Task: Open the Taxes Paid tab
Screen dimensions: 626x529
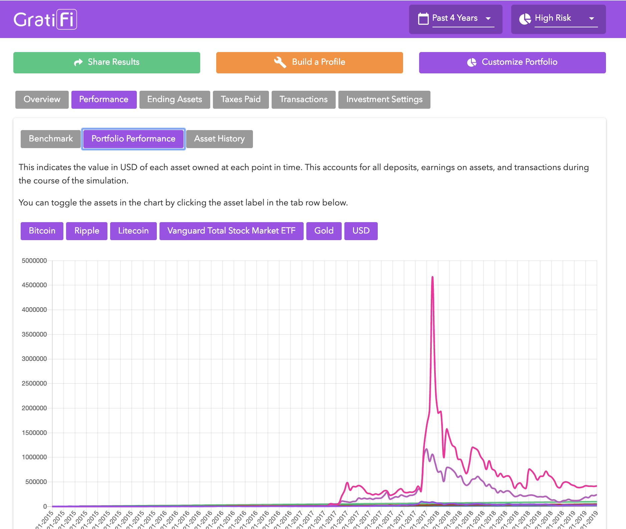Action: pos(241,99)
